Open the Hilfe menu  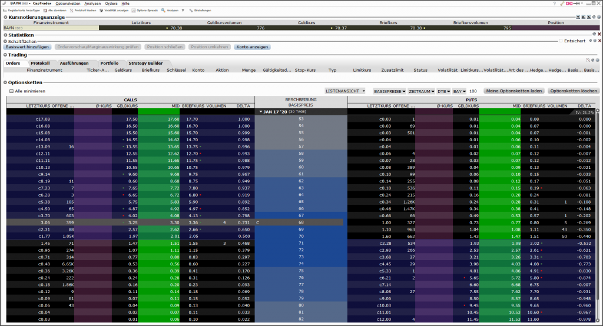coord(125,4)
